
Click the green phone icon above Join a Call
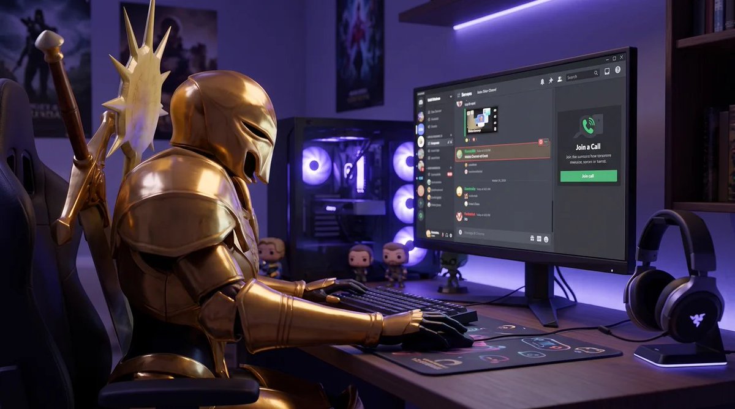[x=587, y=126]
